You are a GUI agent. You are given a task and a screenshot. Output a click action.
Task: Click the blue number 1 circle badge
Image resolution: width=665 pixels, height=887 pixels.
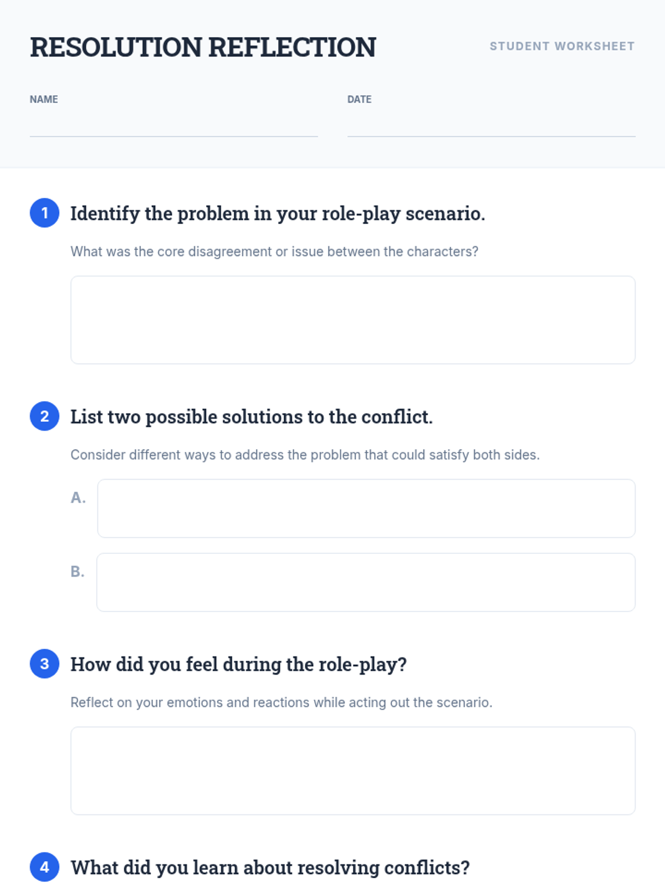(x=44, y=213)
